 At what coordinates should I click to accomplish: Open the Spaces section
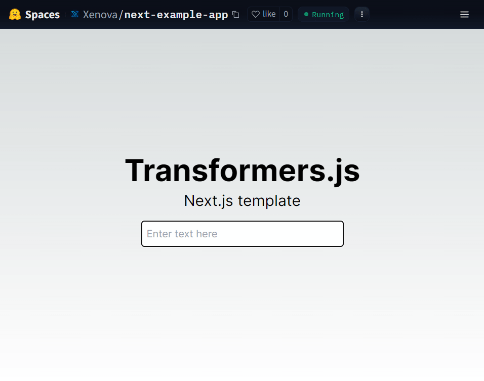(x=42, y=14)
